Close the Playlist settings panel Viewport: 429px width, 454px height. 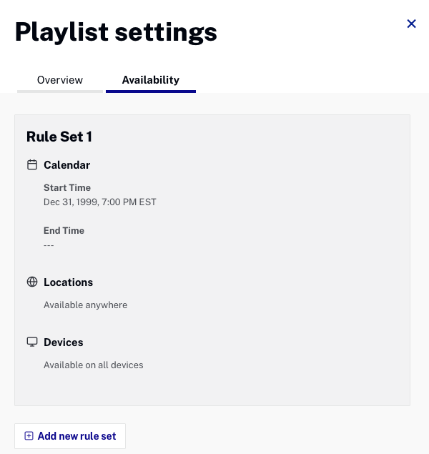click(411, 24)
